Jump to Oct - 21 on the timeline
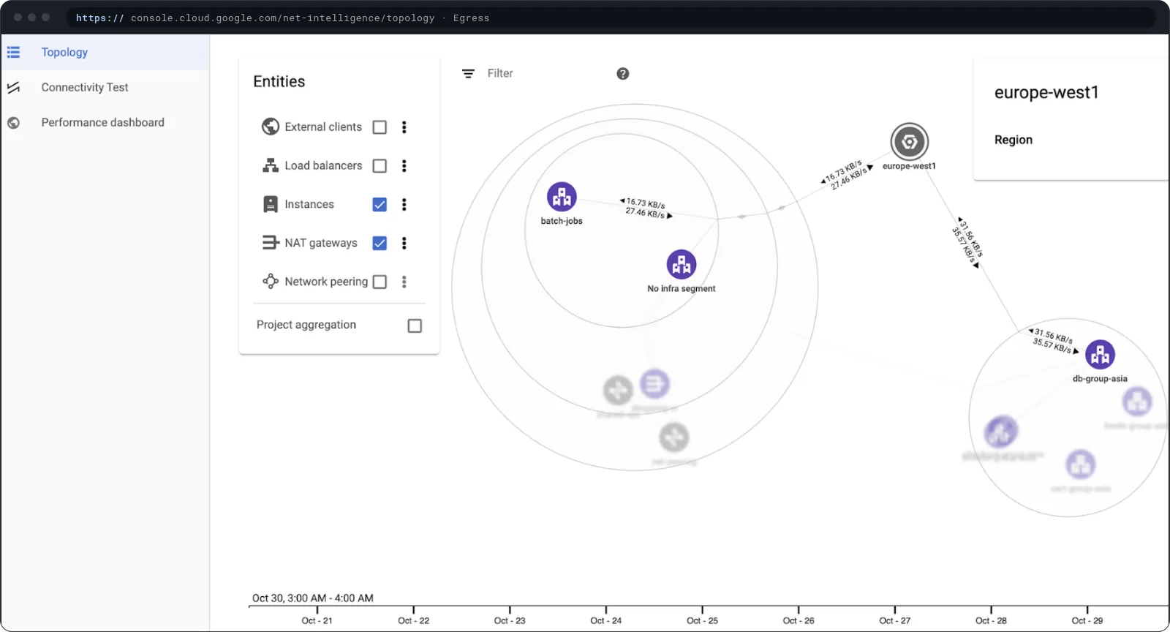Screen dimensions: 1170x632 click(x=317, y=620)
